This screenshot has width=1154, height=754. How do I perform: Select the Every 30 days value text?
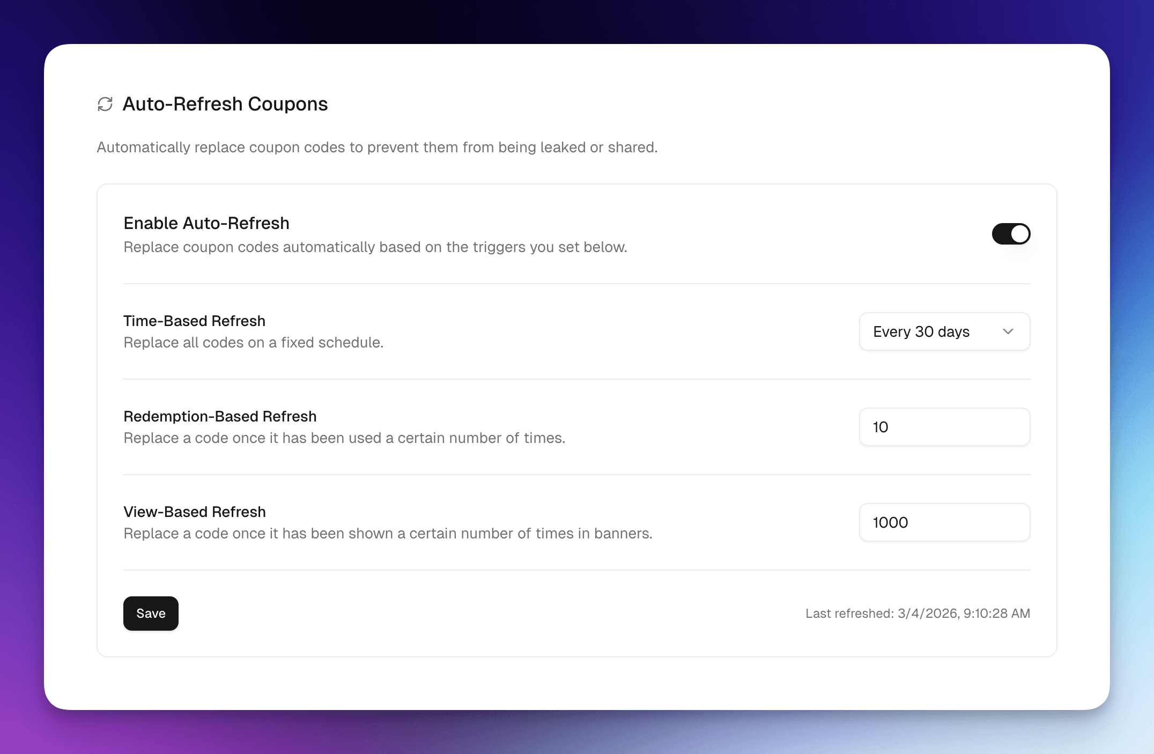click(x=921, y=331)
